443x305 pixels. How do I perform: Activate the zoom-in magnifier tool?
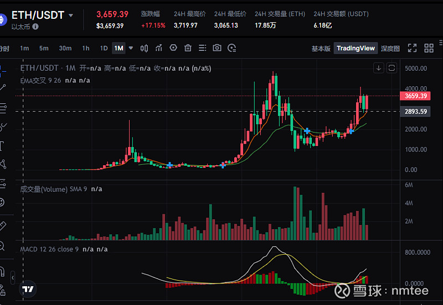[2, 246]
